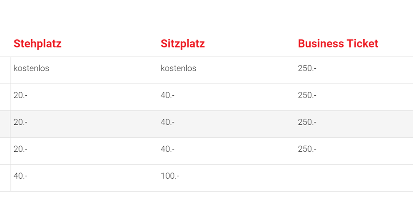Select the kostenlos cell under Sitzplatz
Viewport: 413px width, 206px height.
(178, 68)
